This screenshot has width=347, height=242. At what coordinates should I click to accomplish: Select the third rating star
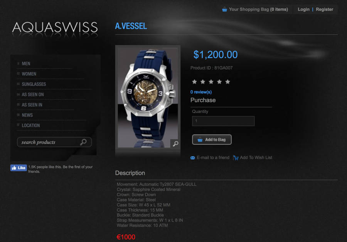tap(211, 82)
